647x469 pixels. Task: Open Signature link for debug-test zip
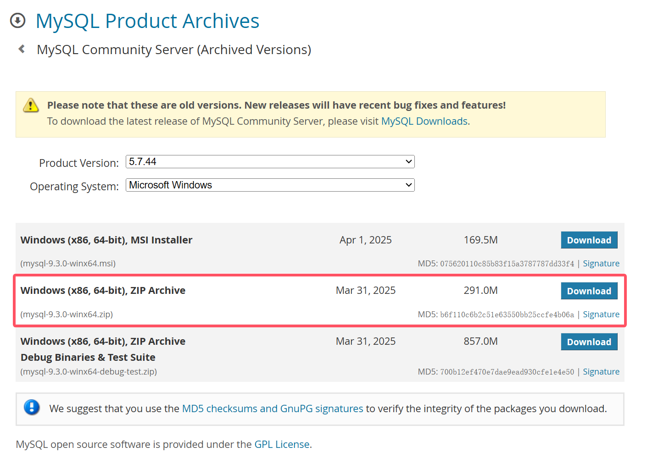click(601, 372)
